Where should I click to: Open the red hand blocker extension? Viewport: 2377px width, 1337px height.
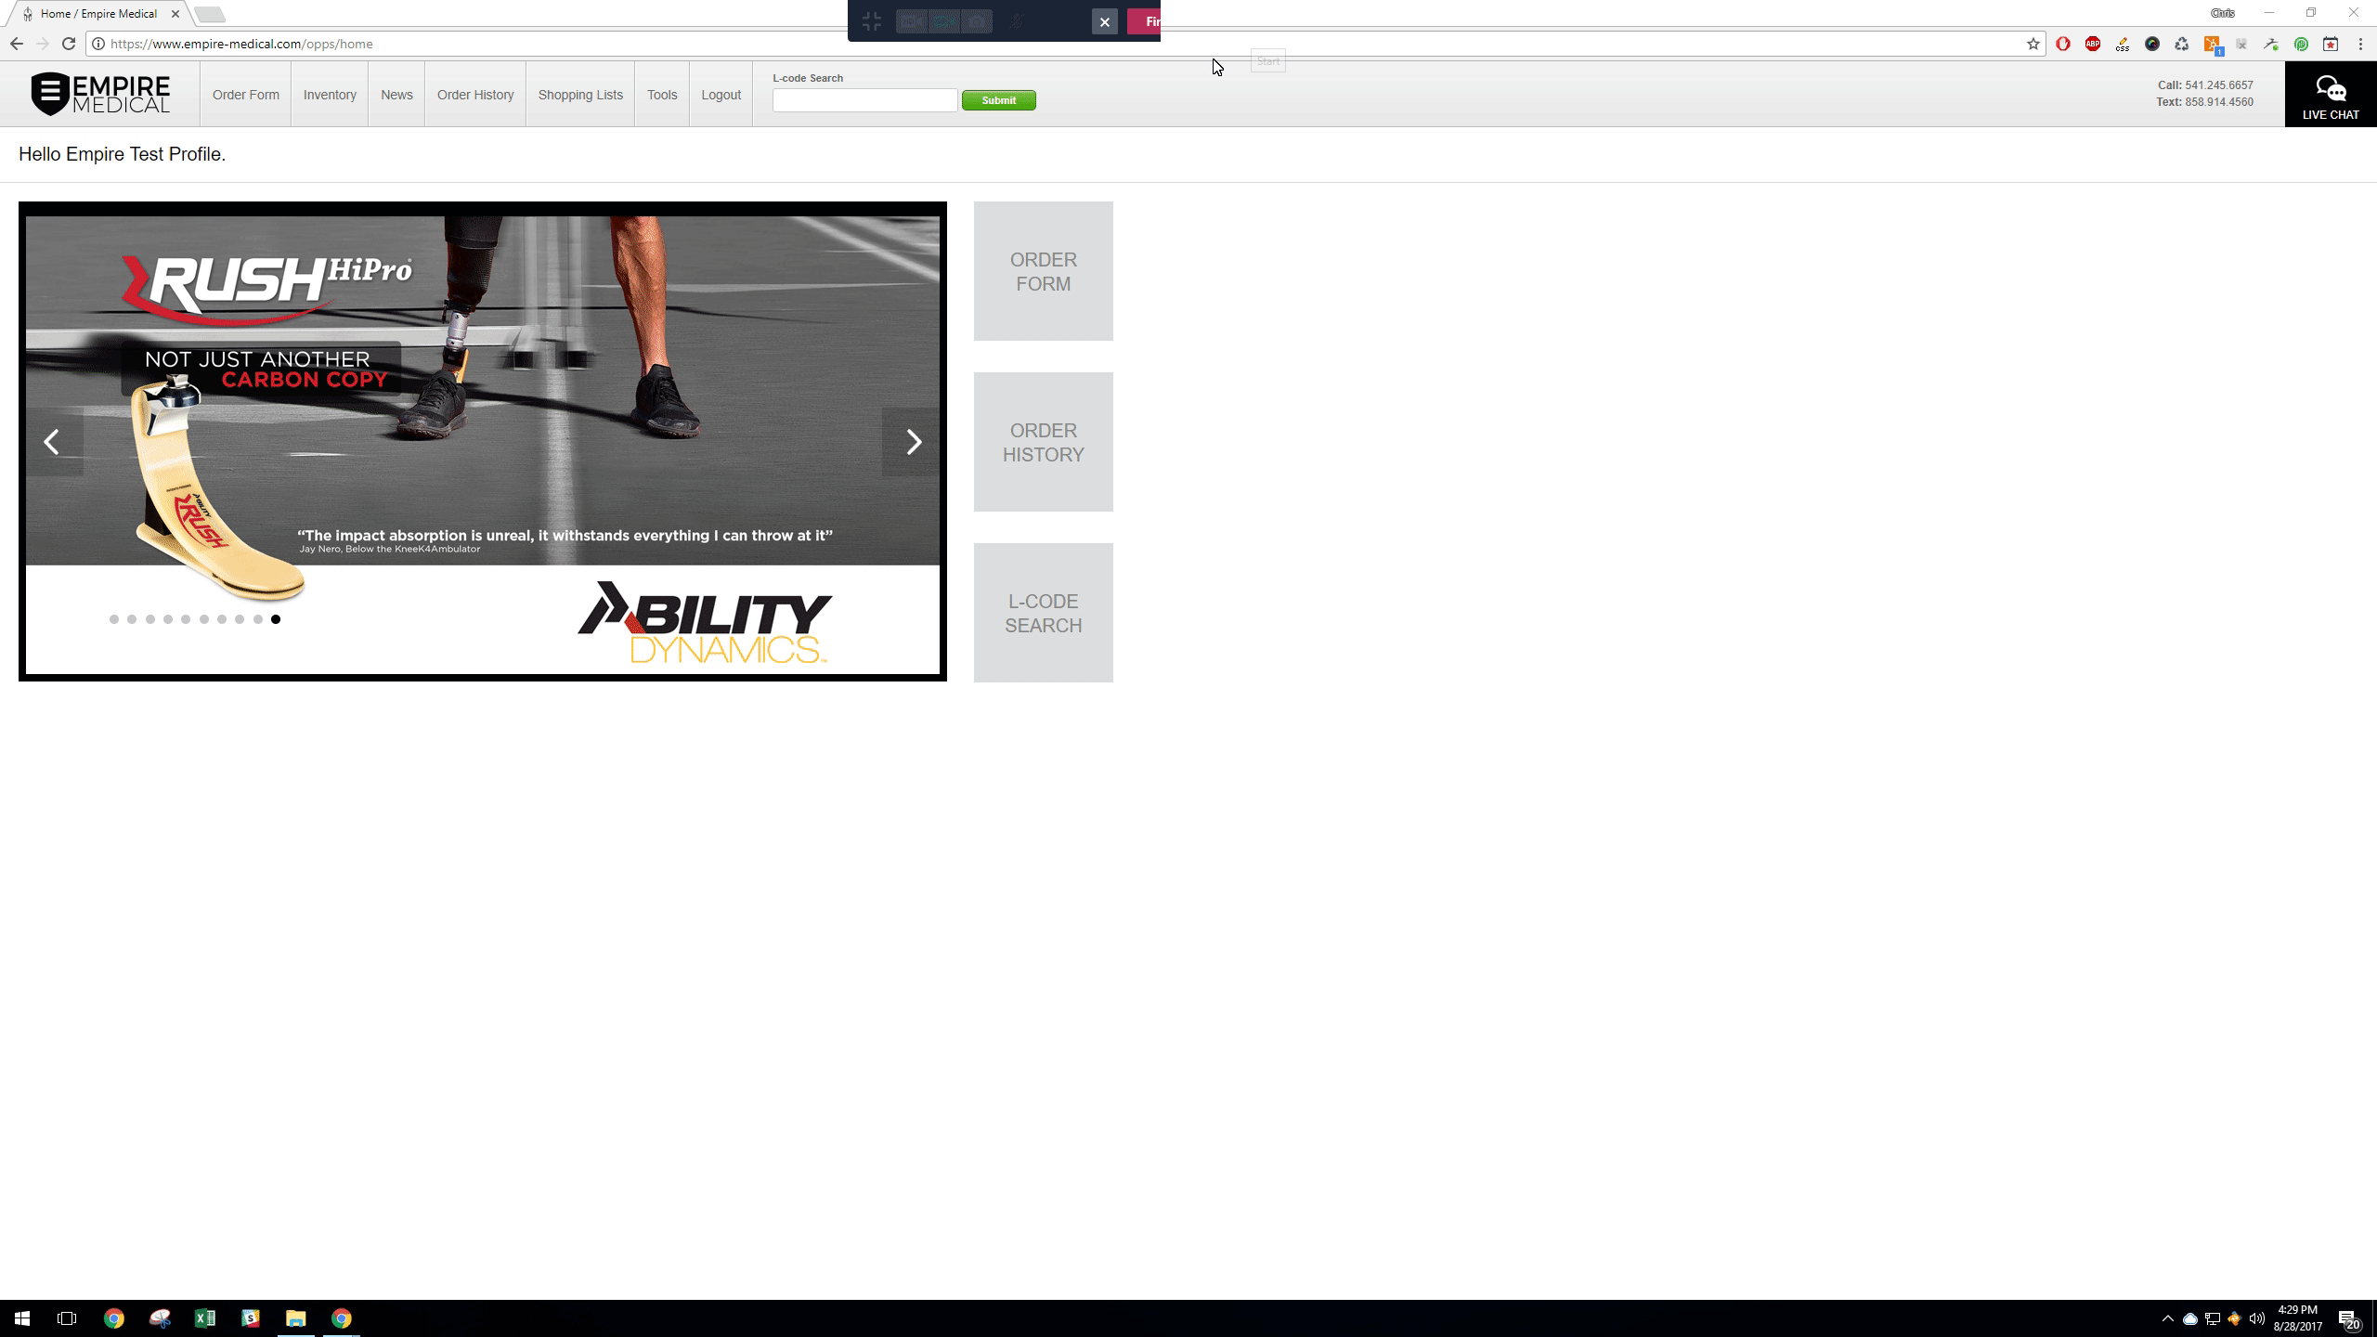point(2063,44)
